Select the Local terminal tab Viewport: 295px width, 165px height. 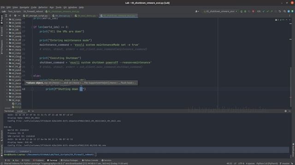(x=20, y=111)
